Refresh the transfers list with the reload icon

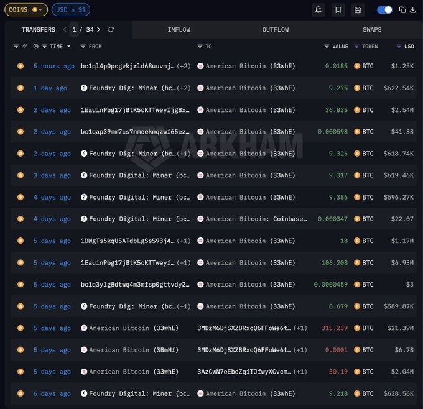tap(111, 30)
